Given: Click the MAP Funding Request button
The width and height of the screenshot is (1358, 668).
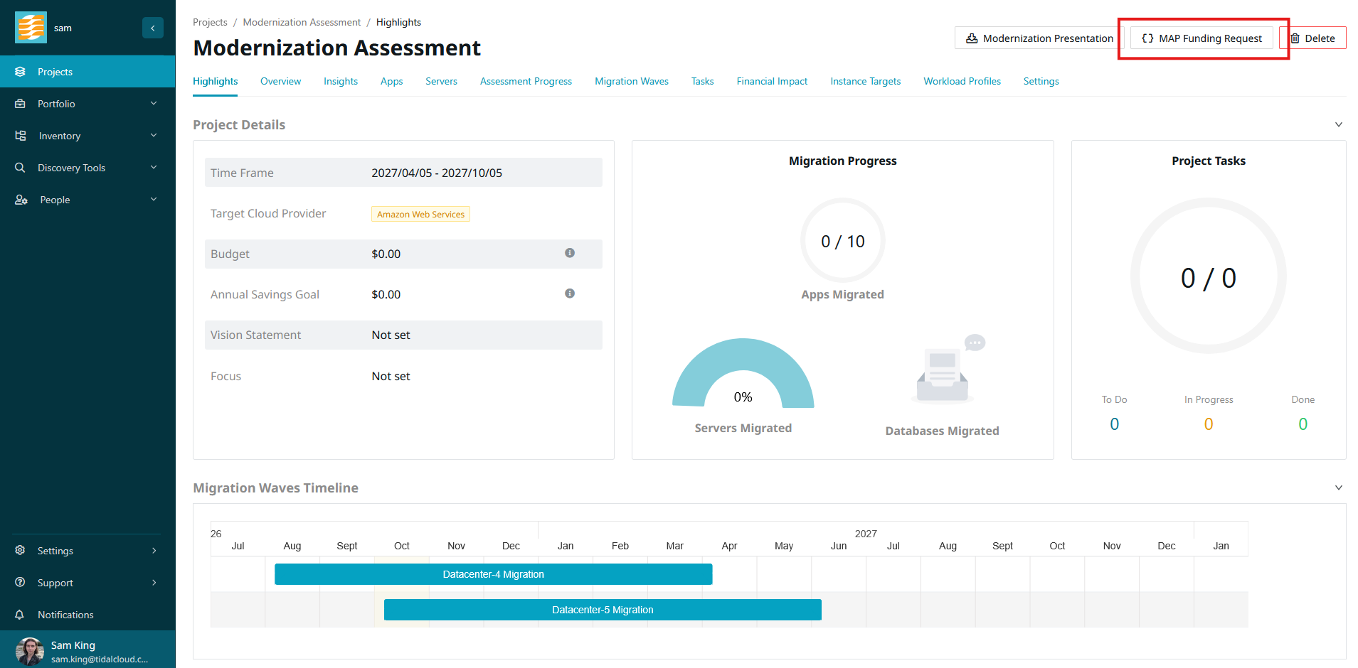Looking at the screenshot, I should coord(1201,38).
